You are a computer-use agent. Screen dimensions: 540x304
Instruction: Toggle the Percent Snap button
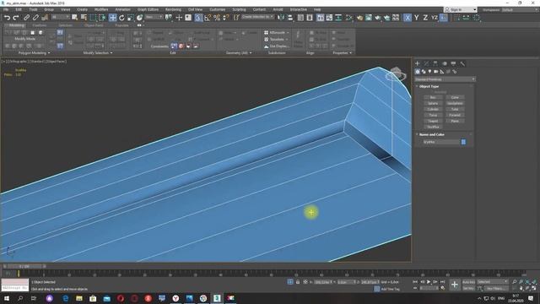pyautogui.click(x=217, y=17)
